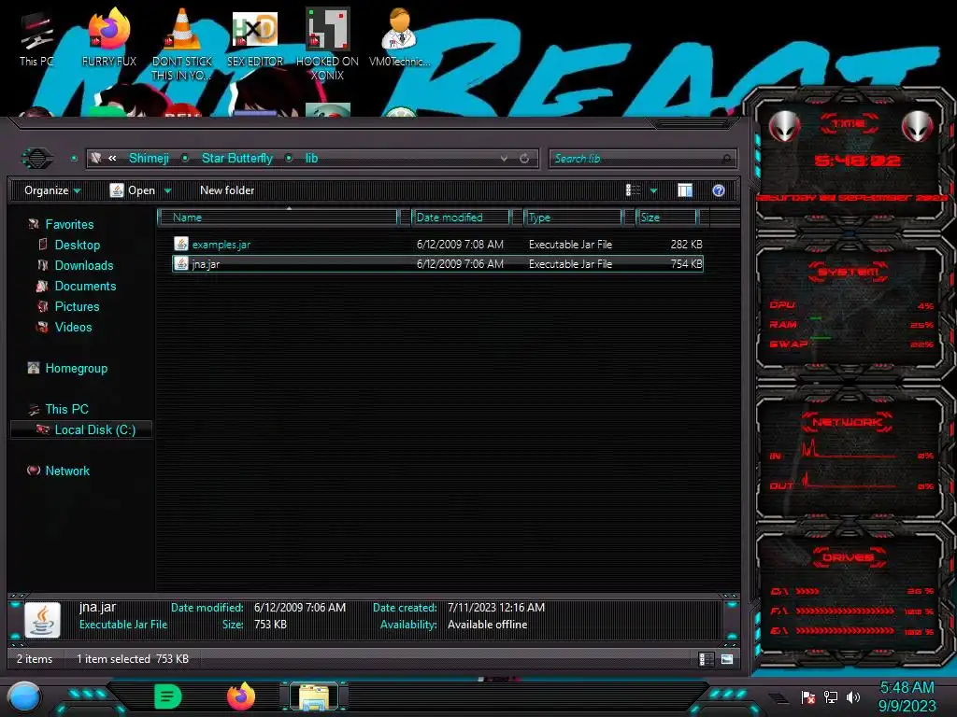Select Pictures in navigation pane
Image resolution: width=957 pixels, height=717 pixels.
(x=77, y=306)
